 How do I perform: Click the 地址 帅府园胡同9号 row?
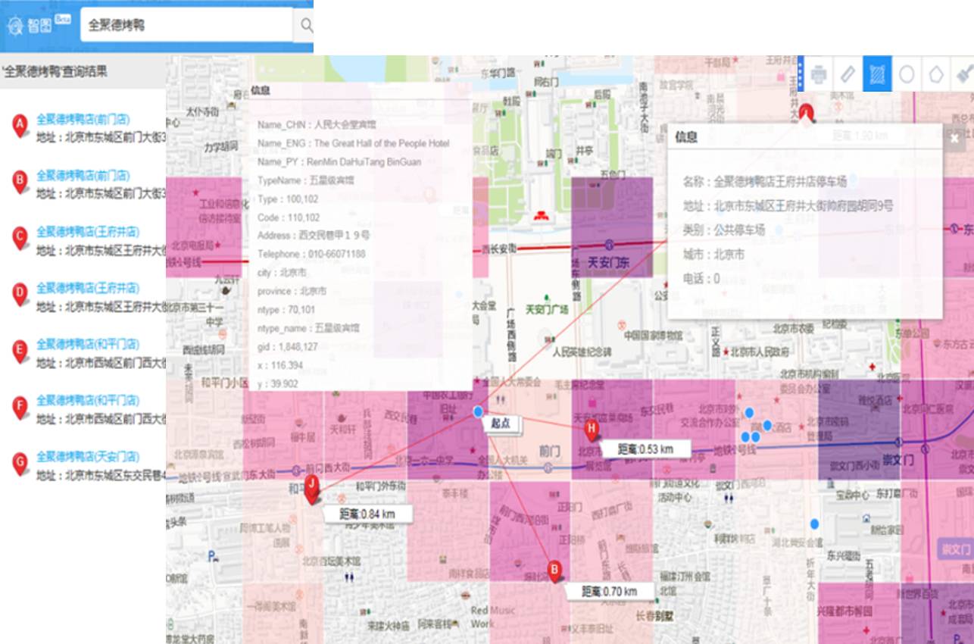(x=788, y=205)
